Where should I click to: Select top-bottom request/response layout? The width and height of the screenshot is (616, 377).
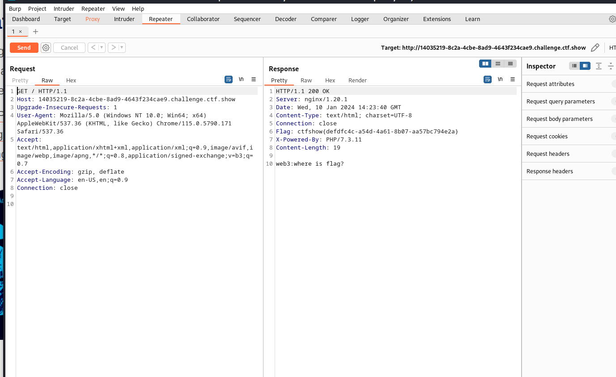(x=497, y=64)
